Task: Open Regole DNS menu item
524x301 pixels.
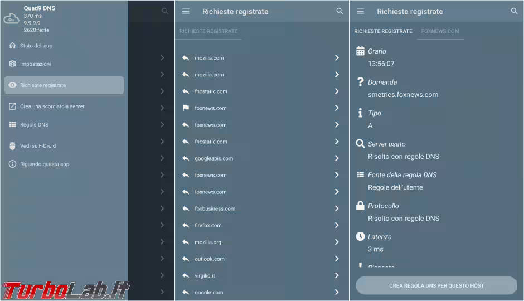Action: 34,125
